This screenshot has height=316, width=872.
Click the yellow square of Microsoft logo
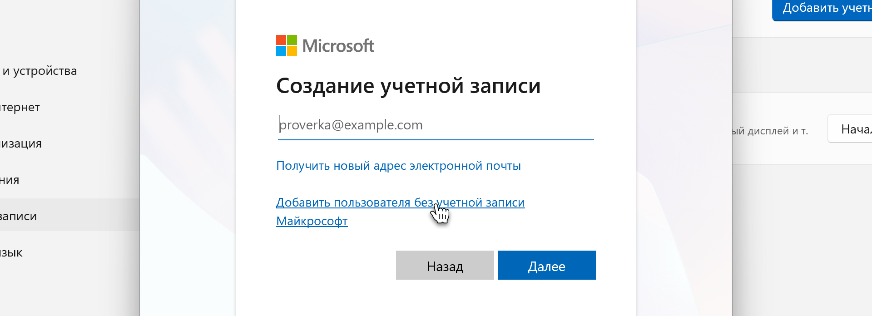tap(292, 51)
